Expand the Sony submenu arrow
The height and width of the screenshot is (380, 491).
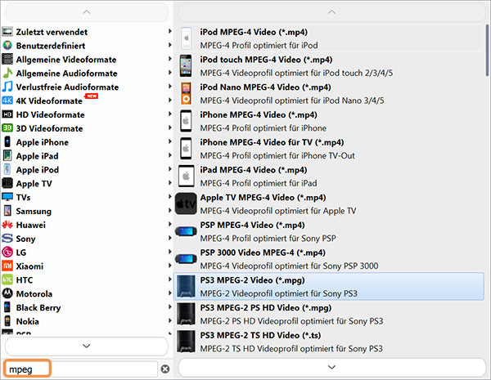pyautogui.click(x=169, y=237)
